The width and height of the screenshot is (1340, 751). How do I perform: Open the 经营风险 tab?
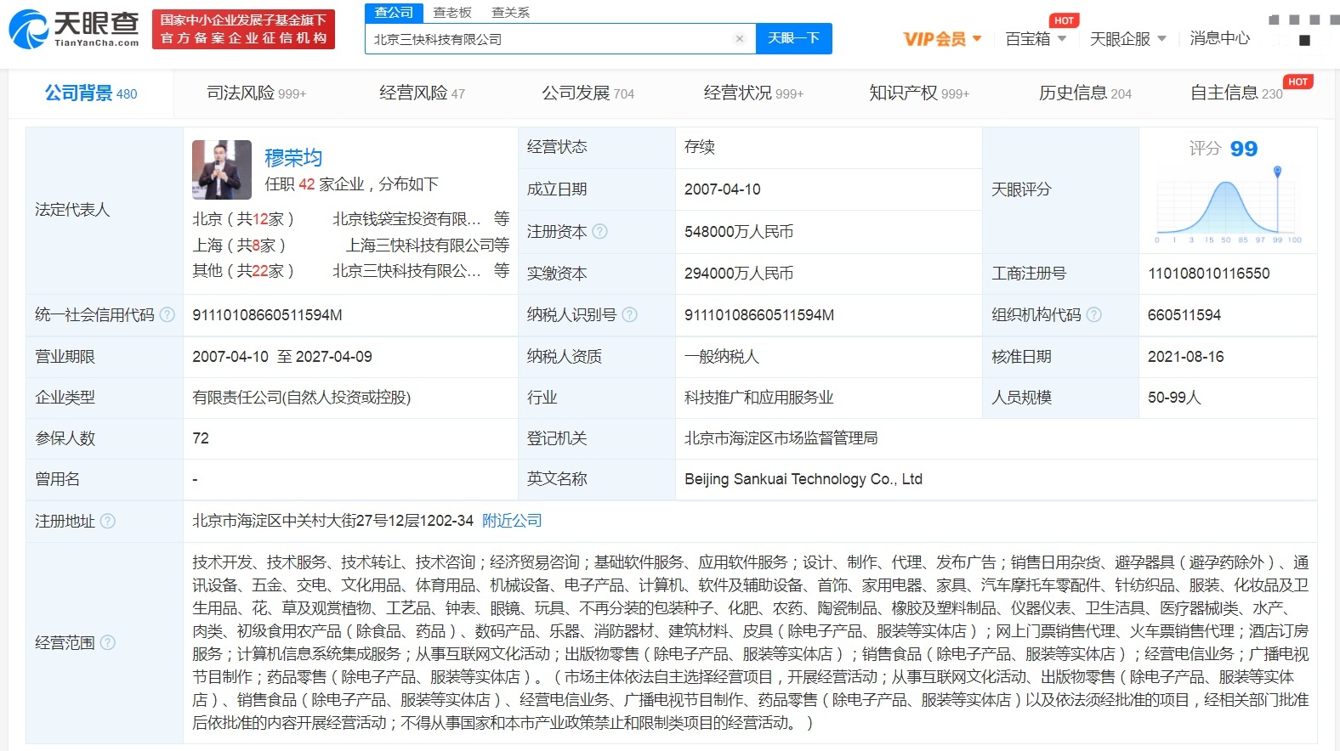422,93
